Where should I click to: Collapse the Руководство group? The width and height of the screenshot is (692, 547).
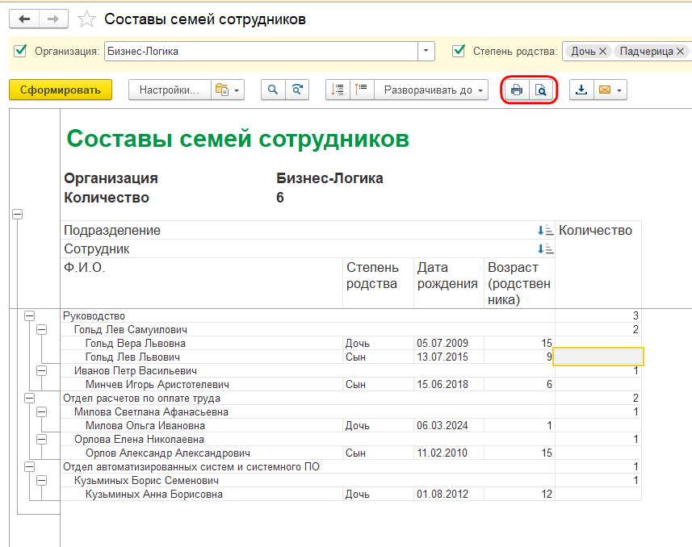tap(29, 315)
